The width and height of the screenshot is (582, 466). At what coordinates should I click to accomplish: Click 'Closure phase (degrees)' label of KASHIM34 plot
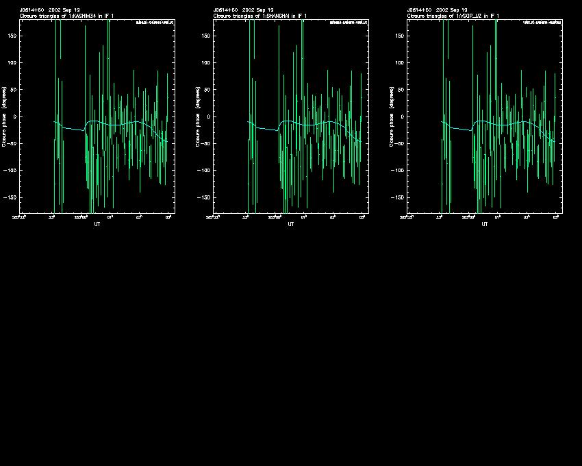tap(4, 116)
